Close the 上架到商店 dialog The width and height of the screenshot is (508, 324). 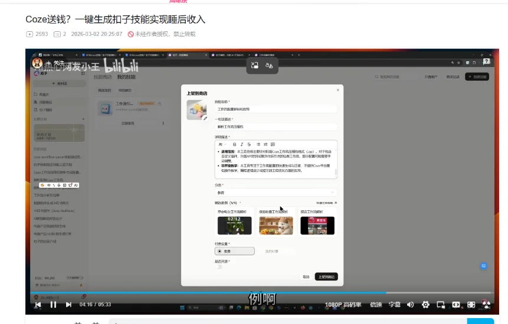tap(338, 90)
